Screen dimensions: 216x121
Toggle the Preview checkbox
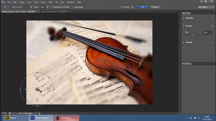(122, 7)
